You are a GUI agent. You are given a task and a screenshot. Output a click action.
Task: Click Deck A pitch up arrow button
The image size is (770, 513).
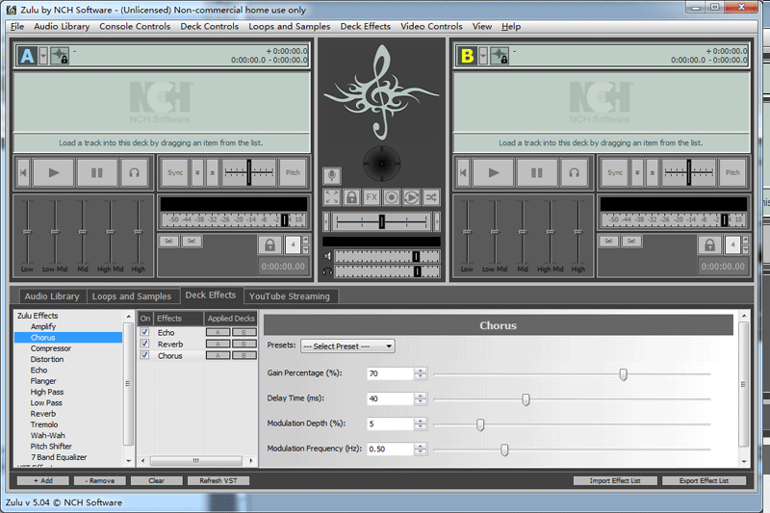pos(212,172)
